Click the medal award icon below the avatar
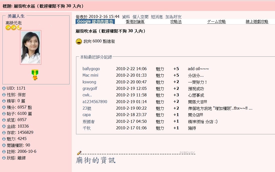 click(x=35, y=75)
